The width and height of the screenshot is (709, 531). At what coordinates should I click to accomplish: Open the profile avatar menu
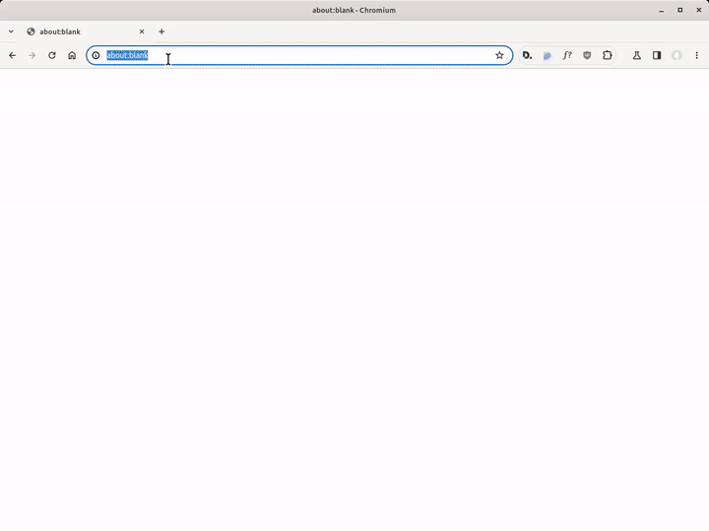pyautogui.click(x=677, y=56)
